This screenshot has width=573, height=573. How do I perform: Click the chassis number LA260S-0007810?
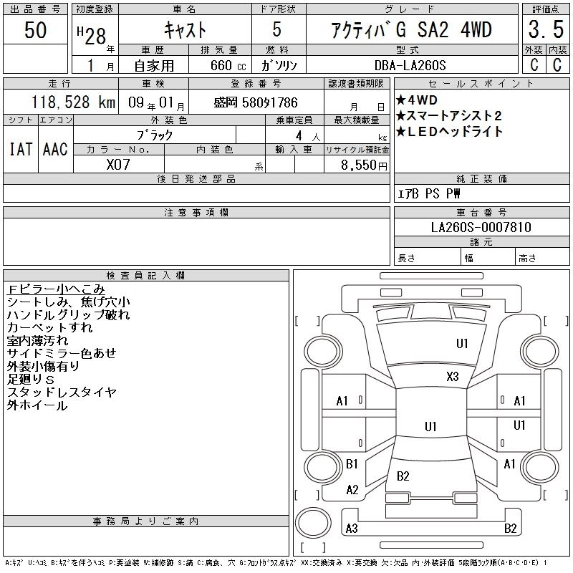[481, 227]
